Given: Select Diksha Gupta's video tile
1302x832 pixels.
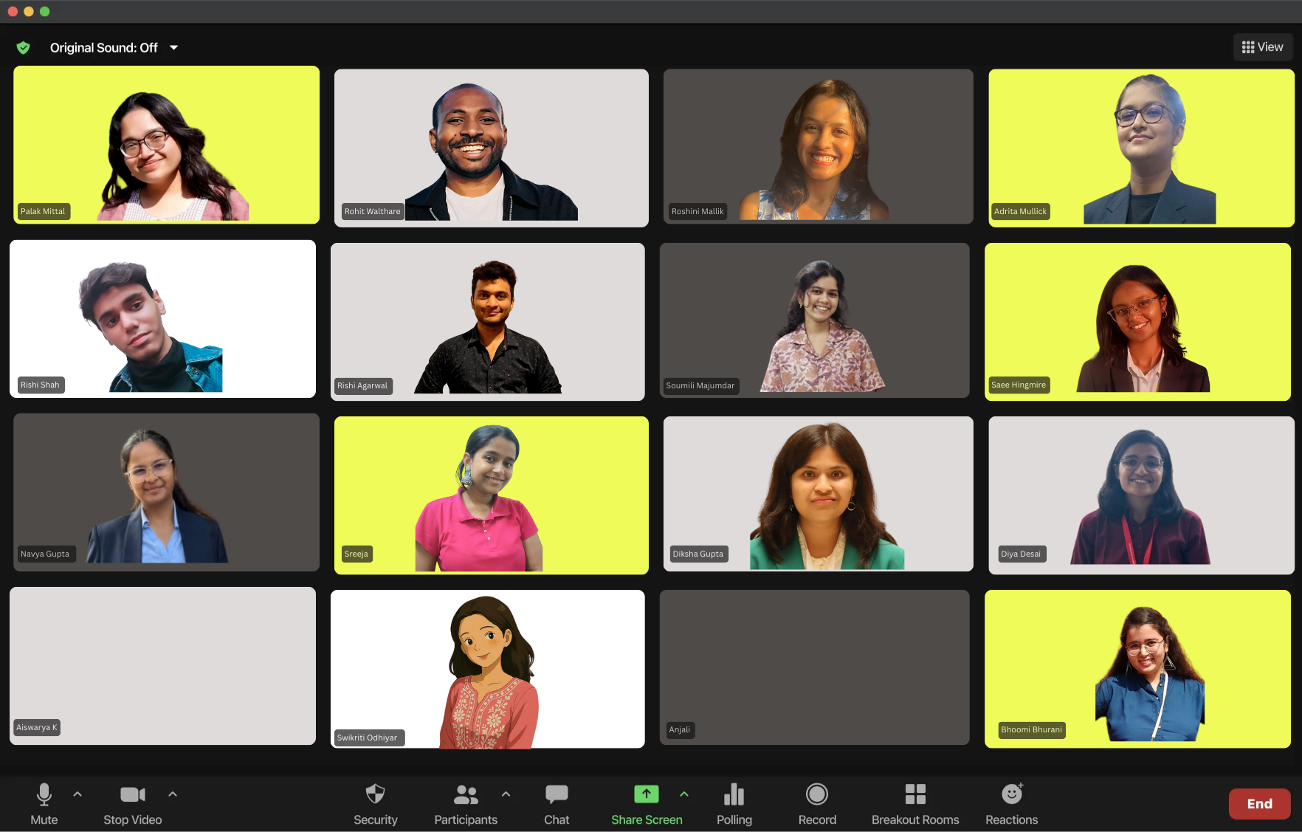Looking at the screenshot, I should tap(819, 494).
